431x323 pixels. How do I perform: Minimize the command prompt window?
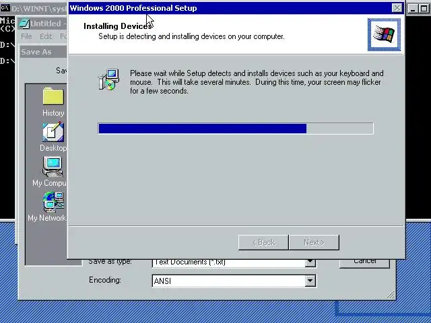pos(413,8)
